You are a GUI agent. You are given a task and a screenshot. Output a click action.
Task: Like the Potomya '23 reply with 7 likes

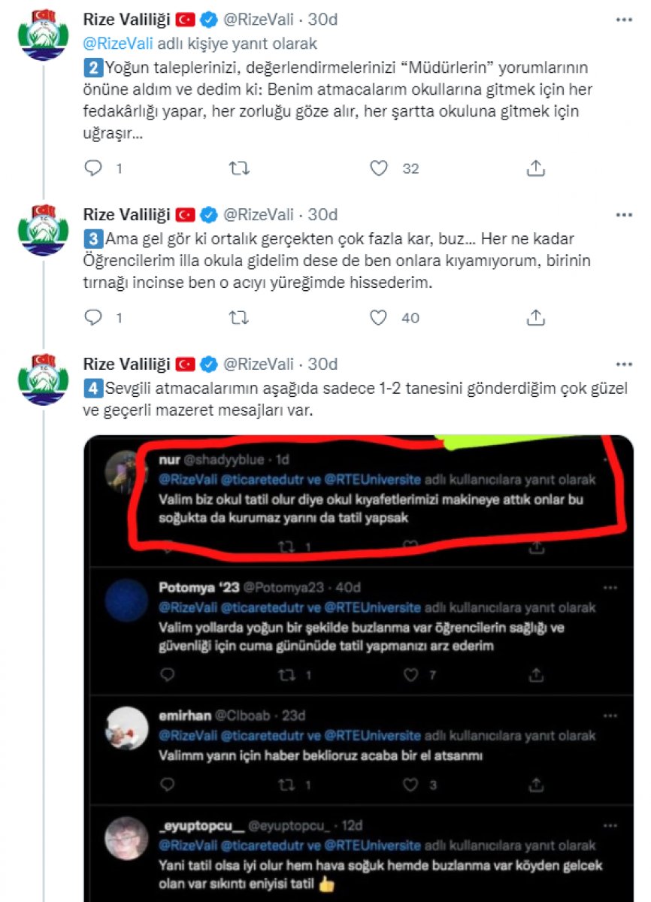(410, 675)
